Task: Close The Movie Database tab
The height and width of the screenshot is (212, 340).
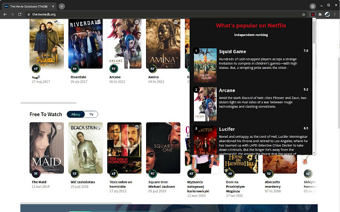Action: click(53, 6)
